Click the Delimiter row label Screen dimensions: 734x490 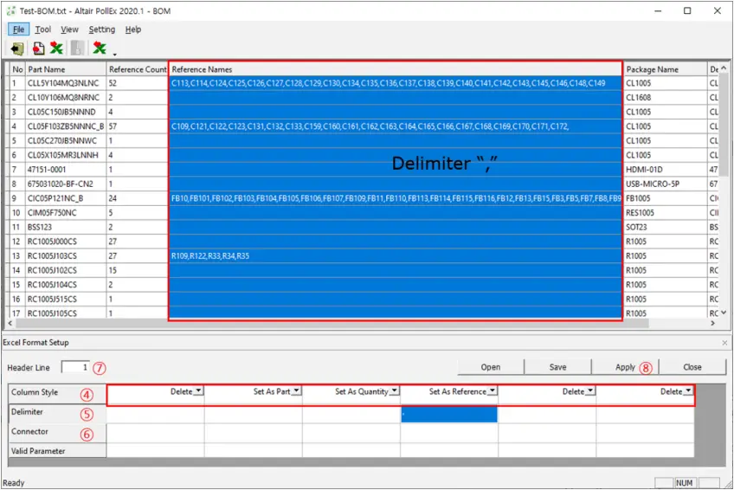(x=57, y=413)
